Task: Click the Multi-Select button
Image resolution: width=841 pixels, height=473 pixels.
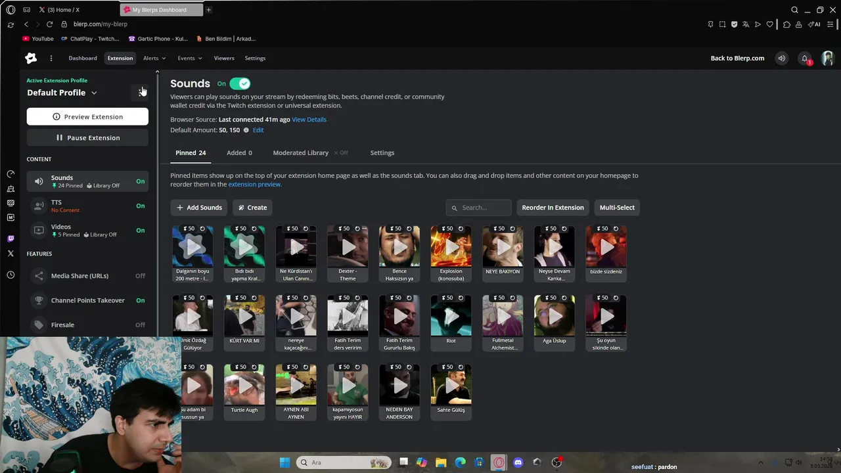Action: click(617, 208)
